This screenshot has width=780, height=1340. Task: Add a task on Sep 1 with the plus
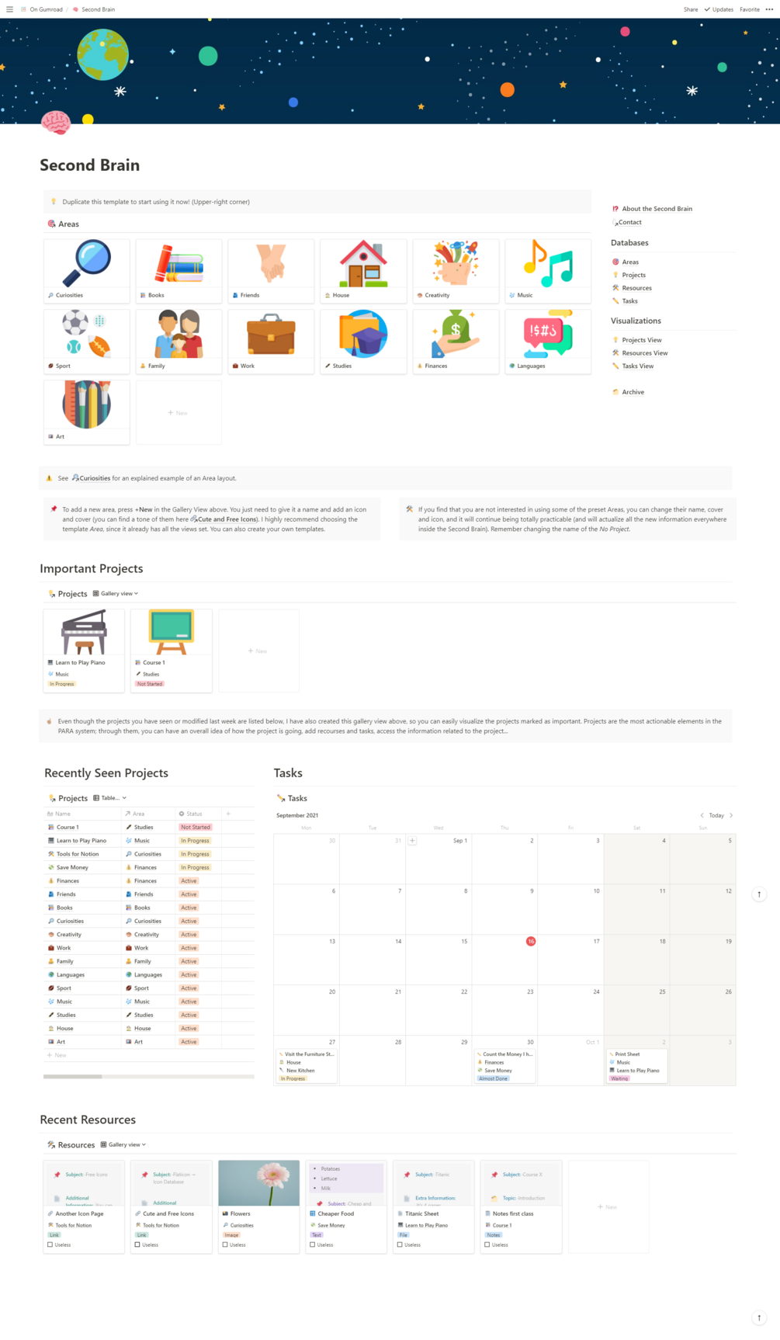pos(412,840)
